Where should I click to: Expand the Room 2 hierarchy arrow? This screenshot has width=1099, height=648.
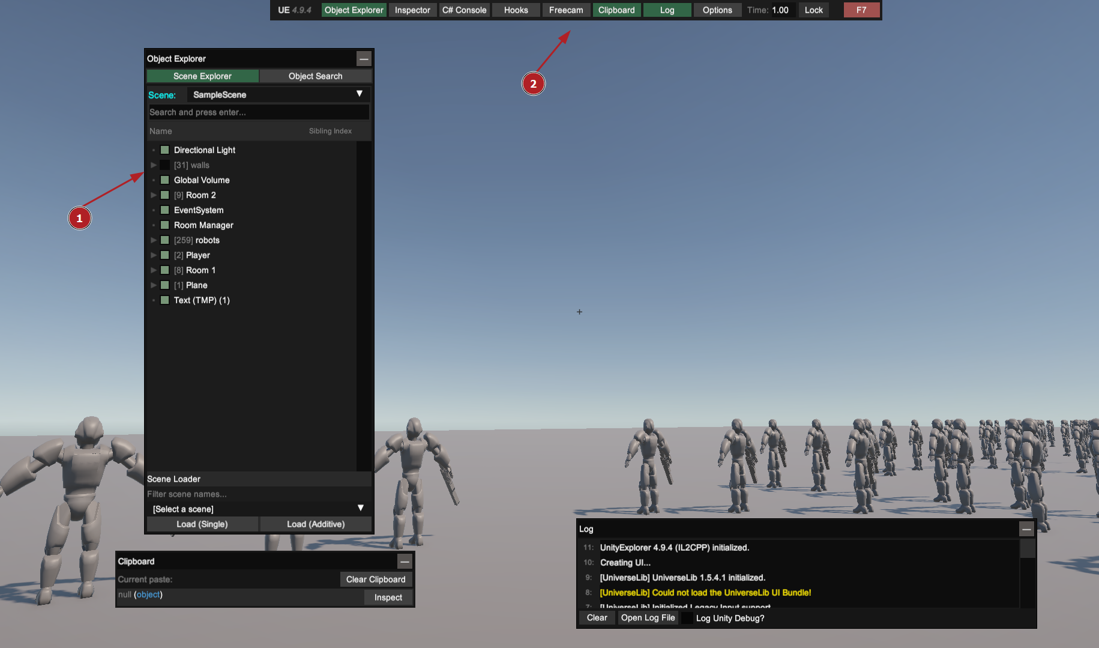click(154, 195)
